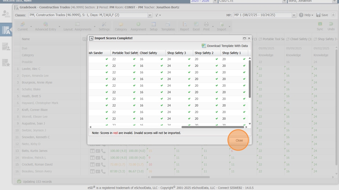Viewport: 339px width, 190px height.
Task: Click phone icon for Beaulieu, Simon Avery
Action: (103, 172)
